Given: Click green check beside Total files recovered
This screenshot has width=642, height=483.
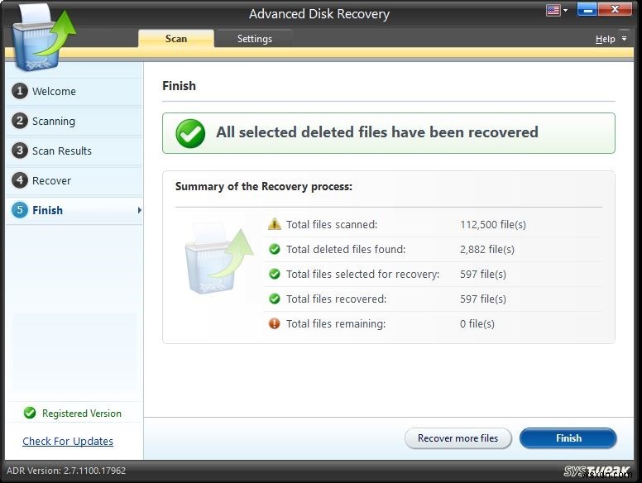Looking at the screenshot, I should [x=275, y=299].
